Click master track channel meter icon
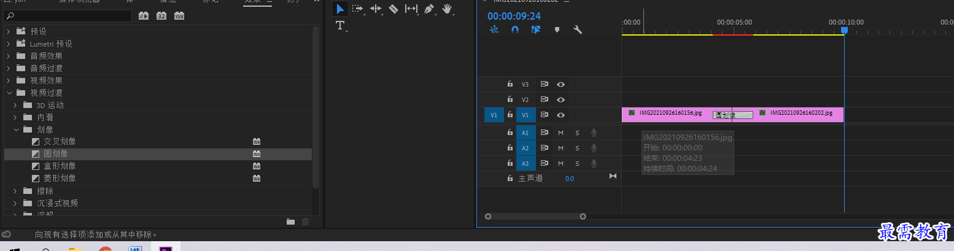This screenshot has height=251, width=954. (613, 177)
